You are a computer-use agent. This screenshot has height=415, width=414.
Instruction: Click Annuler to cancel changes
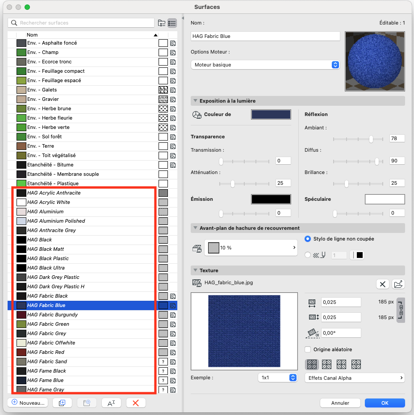pos(340,403)
